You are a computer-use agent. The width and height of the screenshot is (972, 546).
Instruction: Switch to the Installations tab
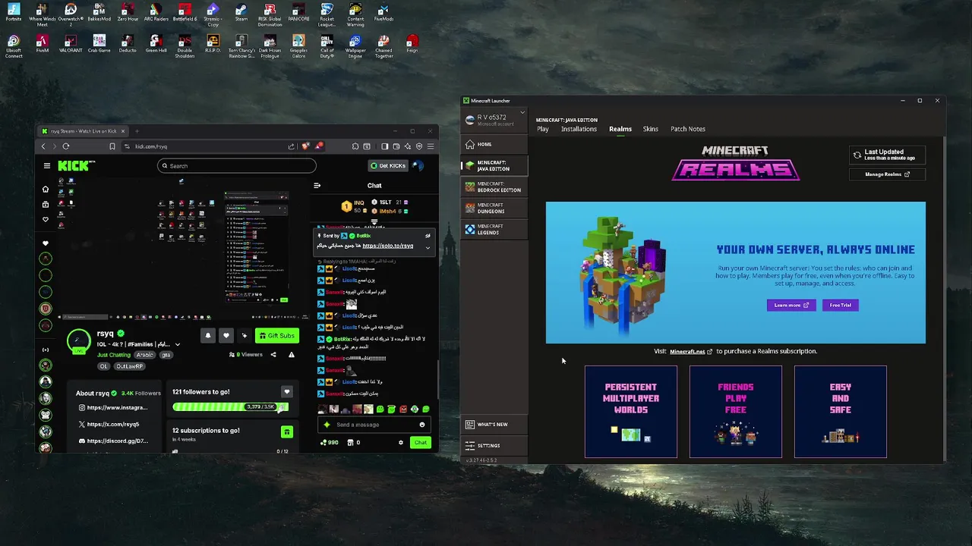(x=579, y=129)
